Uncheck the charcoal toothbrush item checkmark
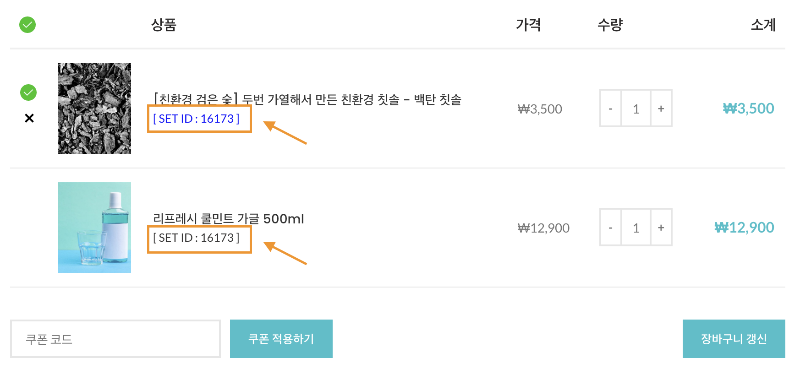 [28, 92]
